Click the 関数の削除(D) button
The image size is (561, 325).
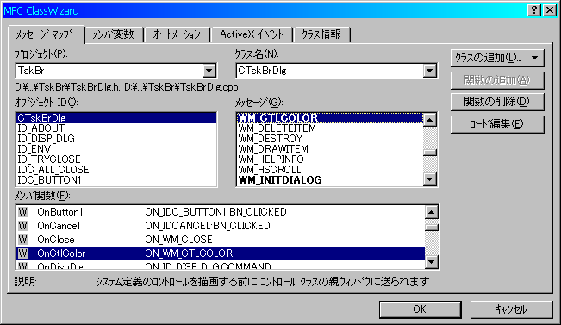497,102
